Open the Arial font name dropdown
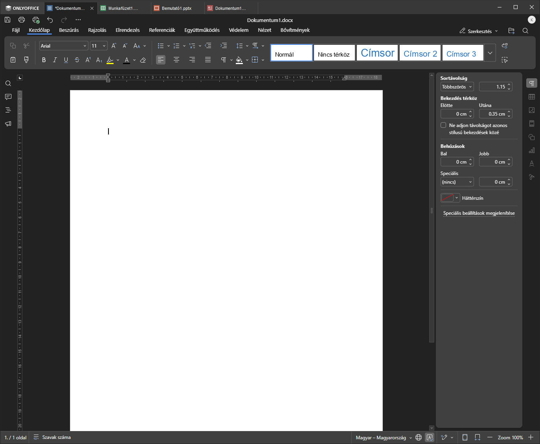This screenshot has height=444, width=540. tap(64, 46)
